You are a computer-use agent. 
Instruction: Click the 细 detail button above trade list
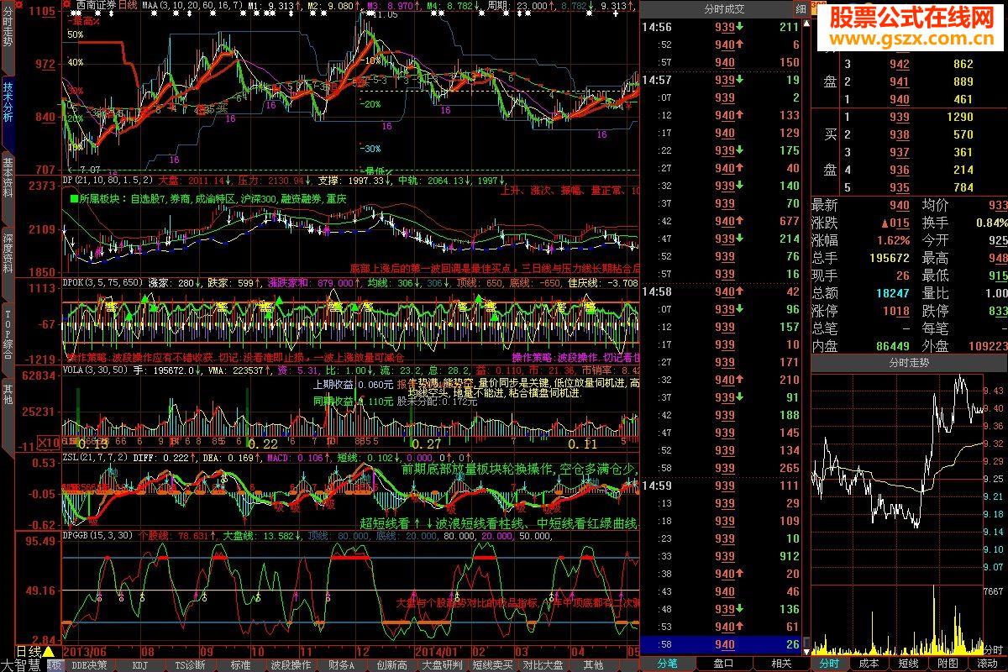point(801,8)
